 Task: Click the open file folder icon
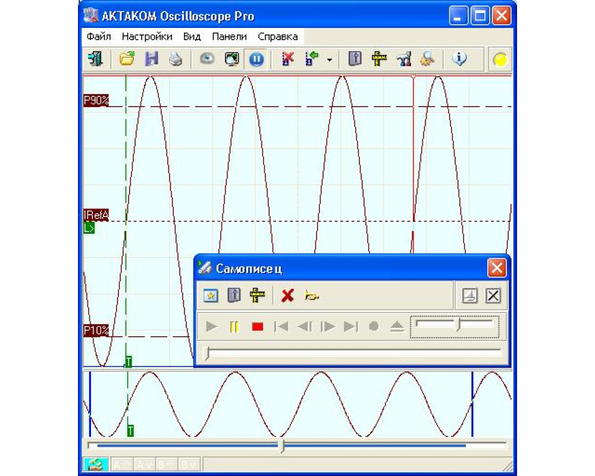click(x=126, y=59)
